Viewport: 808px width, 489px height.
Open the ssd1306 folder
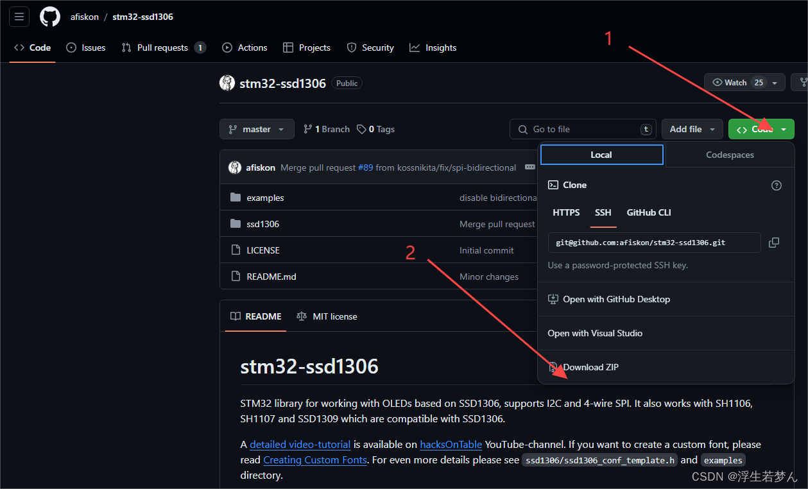263,224
